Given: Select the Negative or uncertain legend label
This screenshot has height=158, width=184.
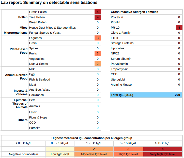Looking at the screenshot, I should pos(23,154).
